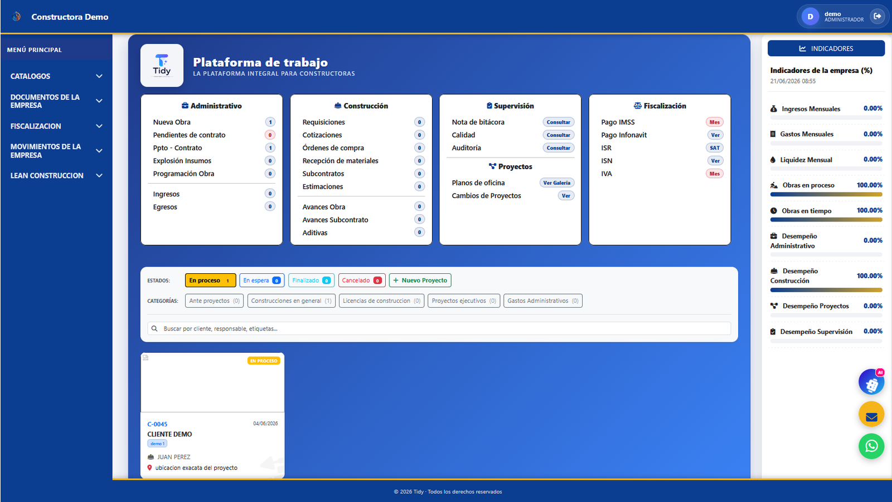Open the C-0045 CLIENTE DEMO project card
Viewport: 892px width, 502px height.
click(212, 415)
